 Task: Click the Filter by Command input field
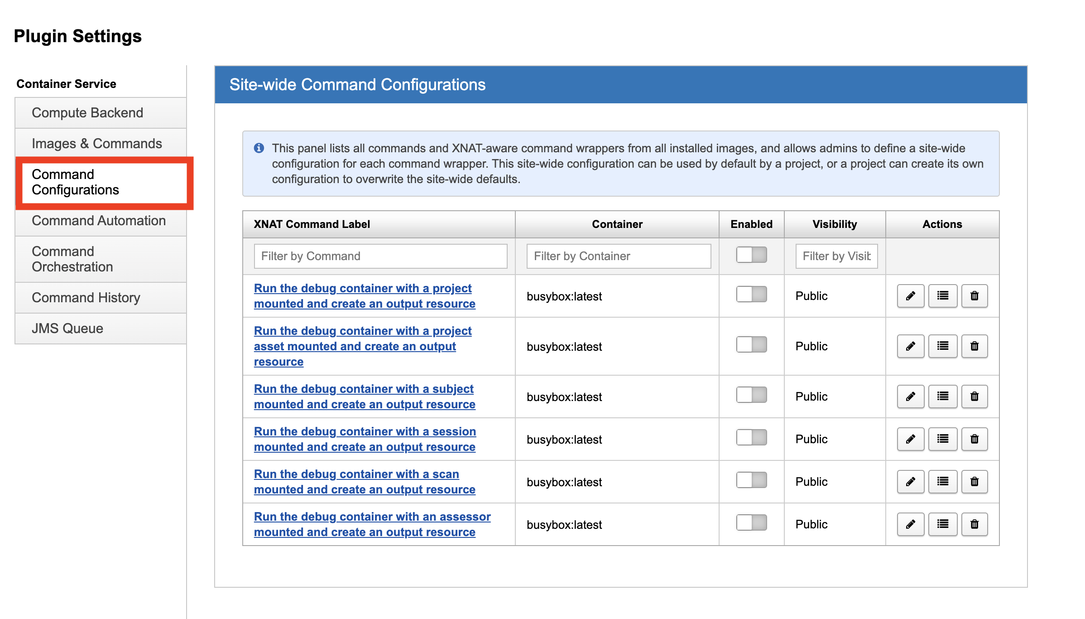click(380, 256)
